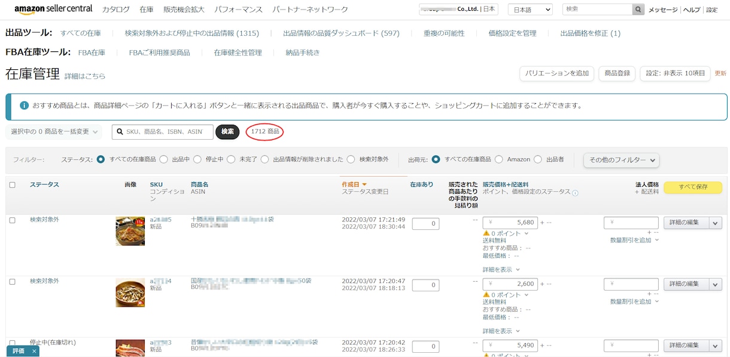
Task: Select the 出品中 status radio button
Action: pos(163,159)
